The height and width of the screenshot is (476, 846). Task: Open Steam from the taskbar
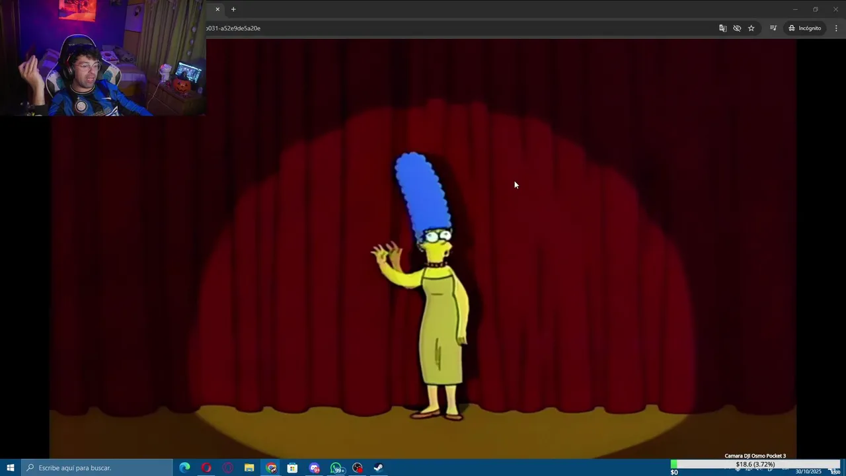click(x=379, y=467)
